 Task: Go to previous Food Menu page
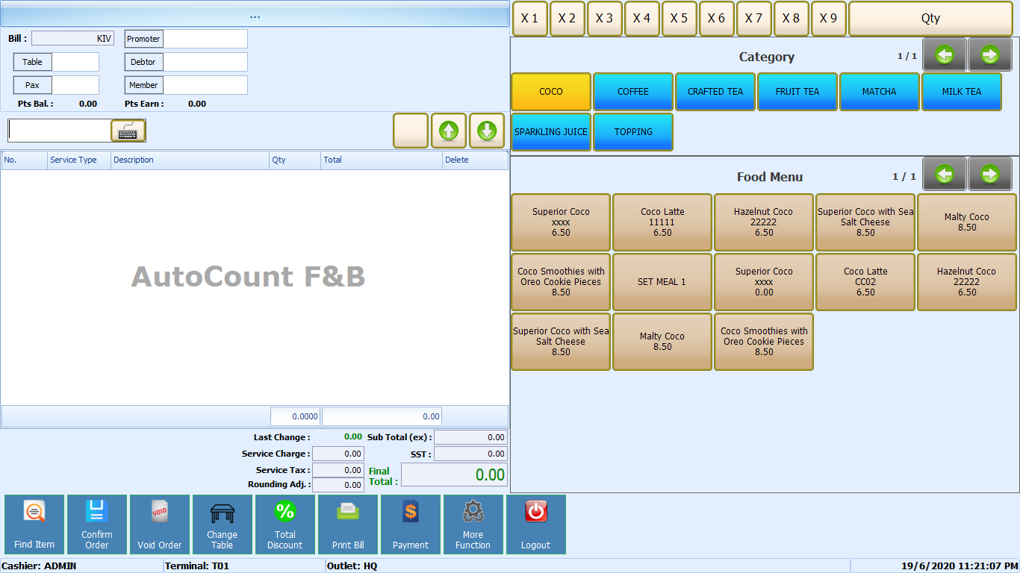click(x=945, y=174)
